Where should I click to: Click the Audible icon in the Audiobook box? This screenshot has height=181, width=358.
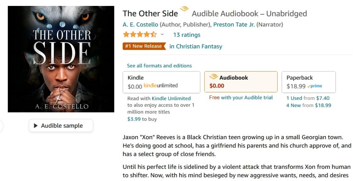[x=213, y=77]
